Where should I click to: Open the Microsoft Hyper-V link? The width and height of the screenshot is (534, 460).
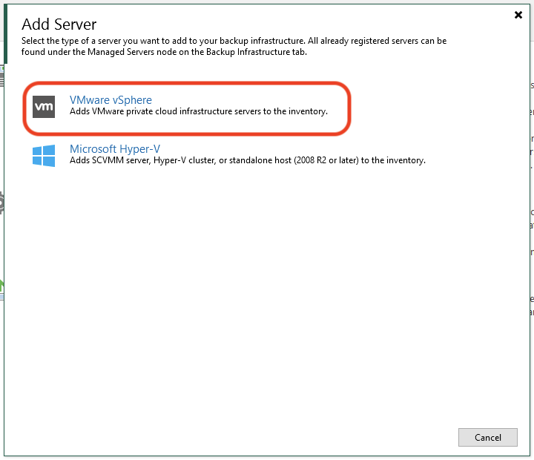(115, 149)
